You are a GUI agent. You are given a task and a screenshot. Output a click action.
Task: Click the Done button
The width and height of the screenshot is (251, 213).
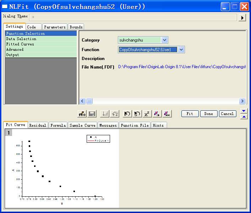[x=209, y=114]
